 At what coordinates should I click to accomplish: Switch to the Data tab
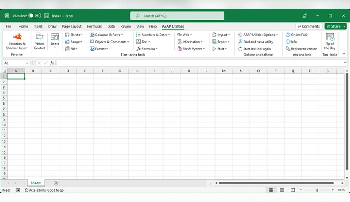(111, 26)
